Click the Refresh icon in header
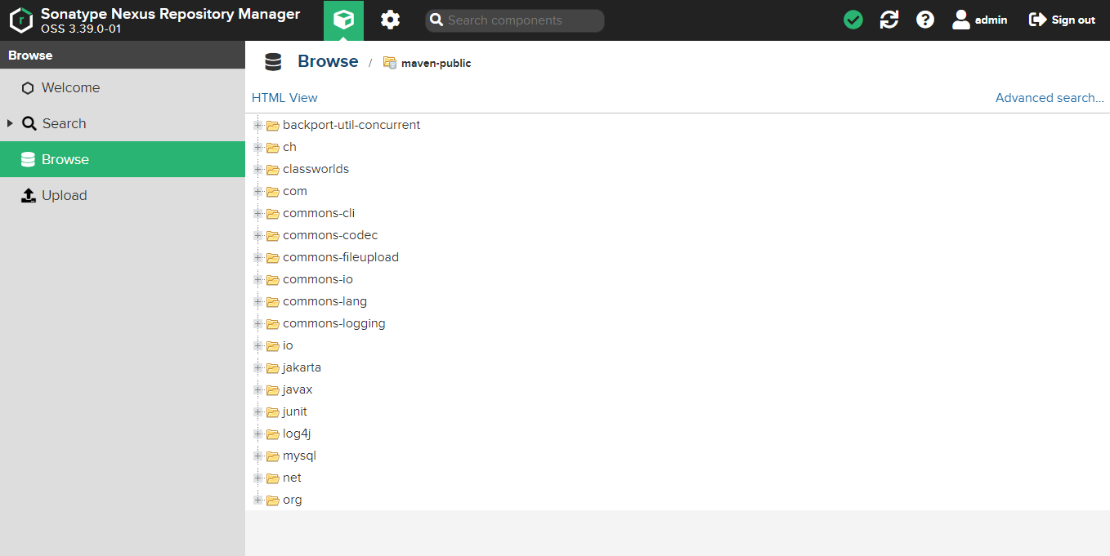1110x556 pixels. (x=889, y=20)
